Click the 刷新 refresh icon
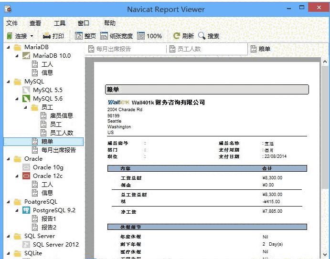The height and width of the screenshot is (259, 330). (177, 36)
